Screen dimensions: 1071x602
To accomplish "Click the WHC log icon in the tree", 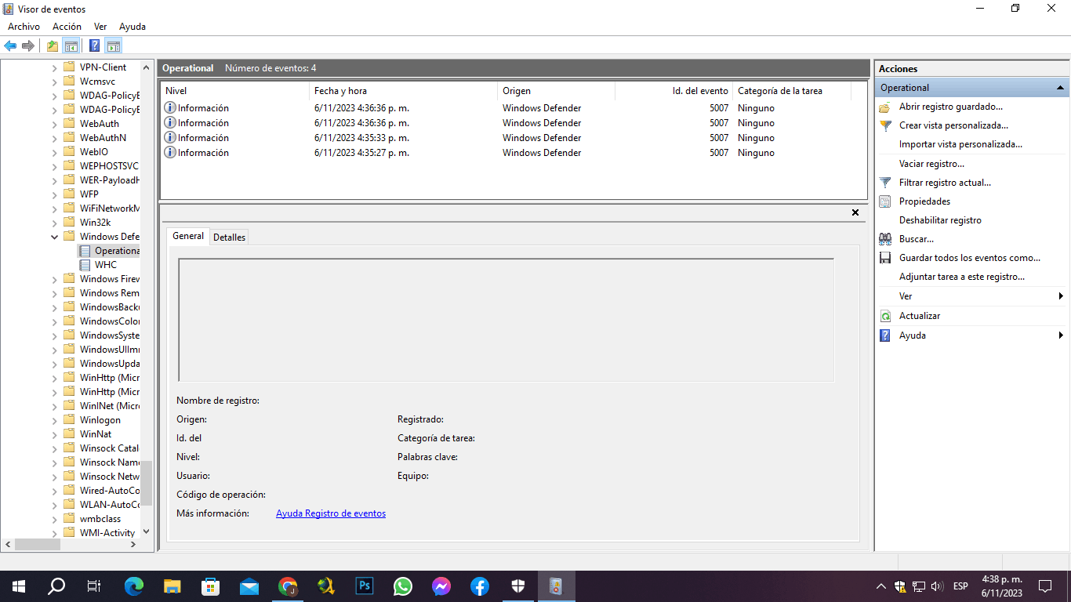I will 85,265.
